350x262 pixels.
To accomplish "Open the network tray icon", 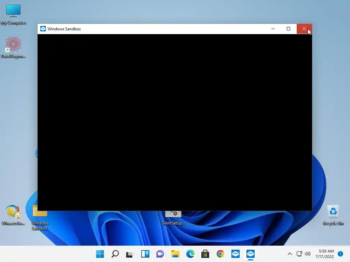I will (299, 254).
